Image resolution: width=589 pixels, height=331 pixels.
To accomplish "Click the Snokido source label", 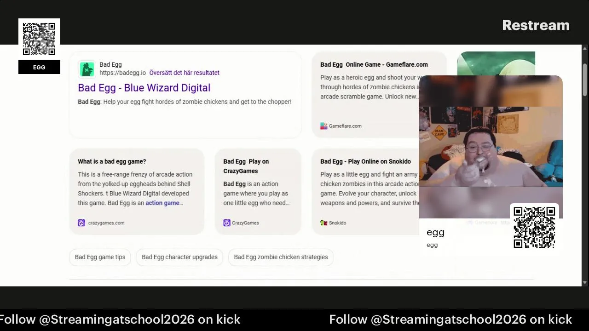I will tap(337, 223).
